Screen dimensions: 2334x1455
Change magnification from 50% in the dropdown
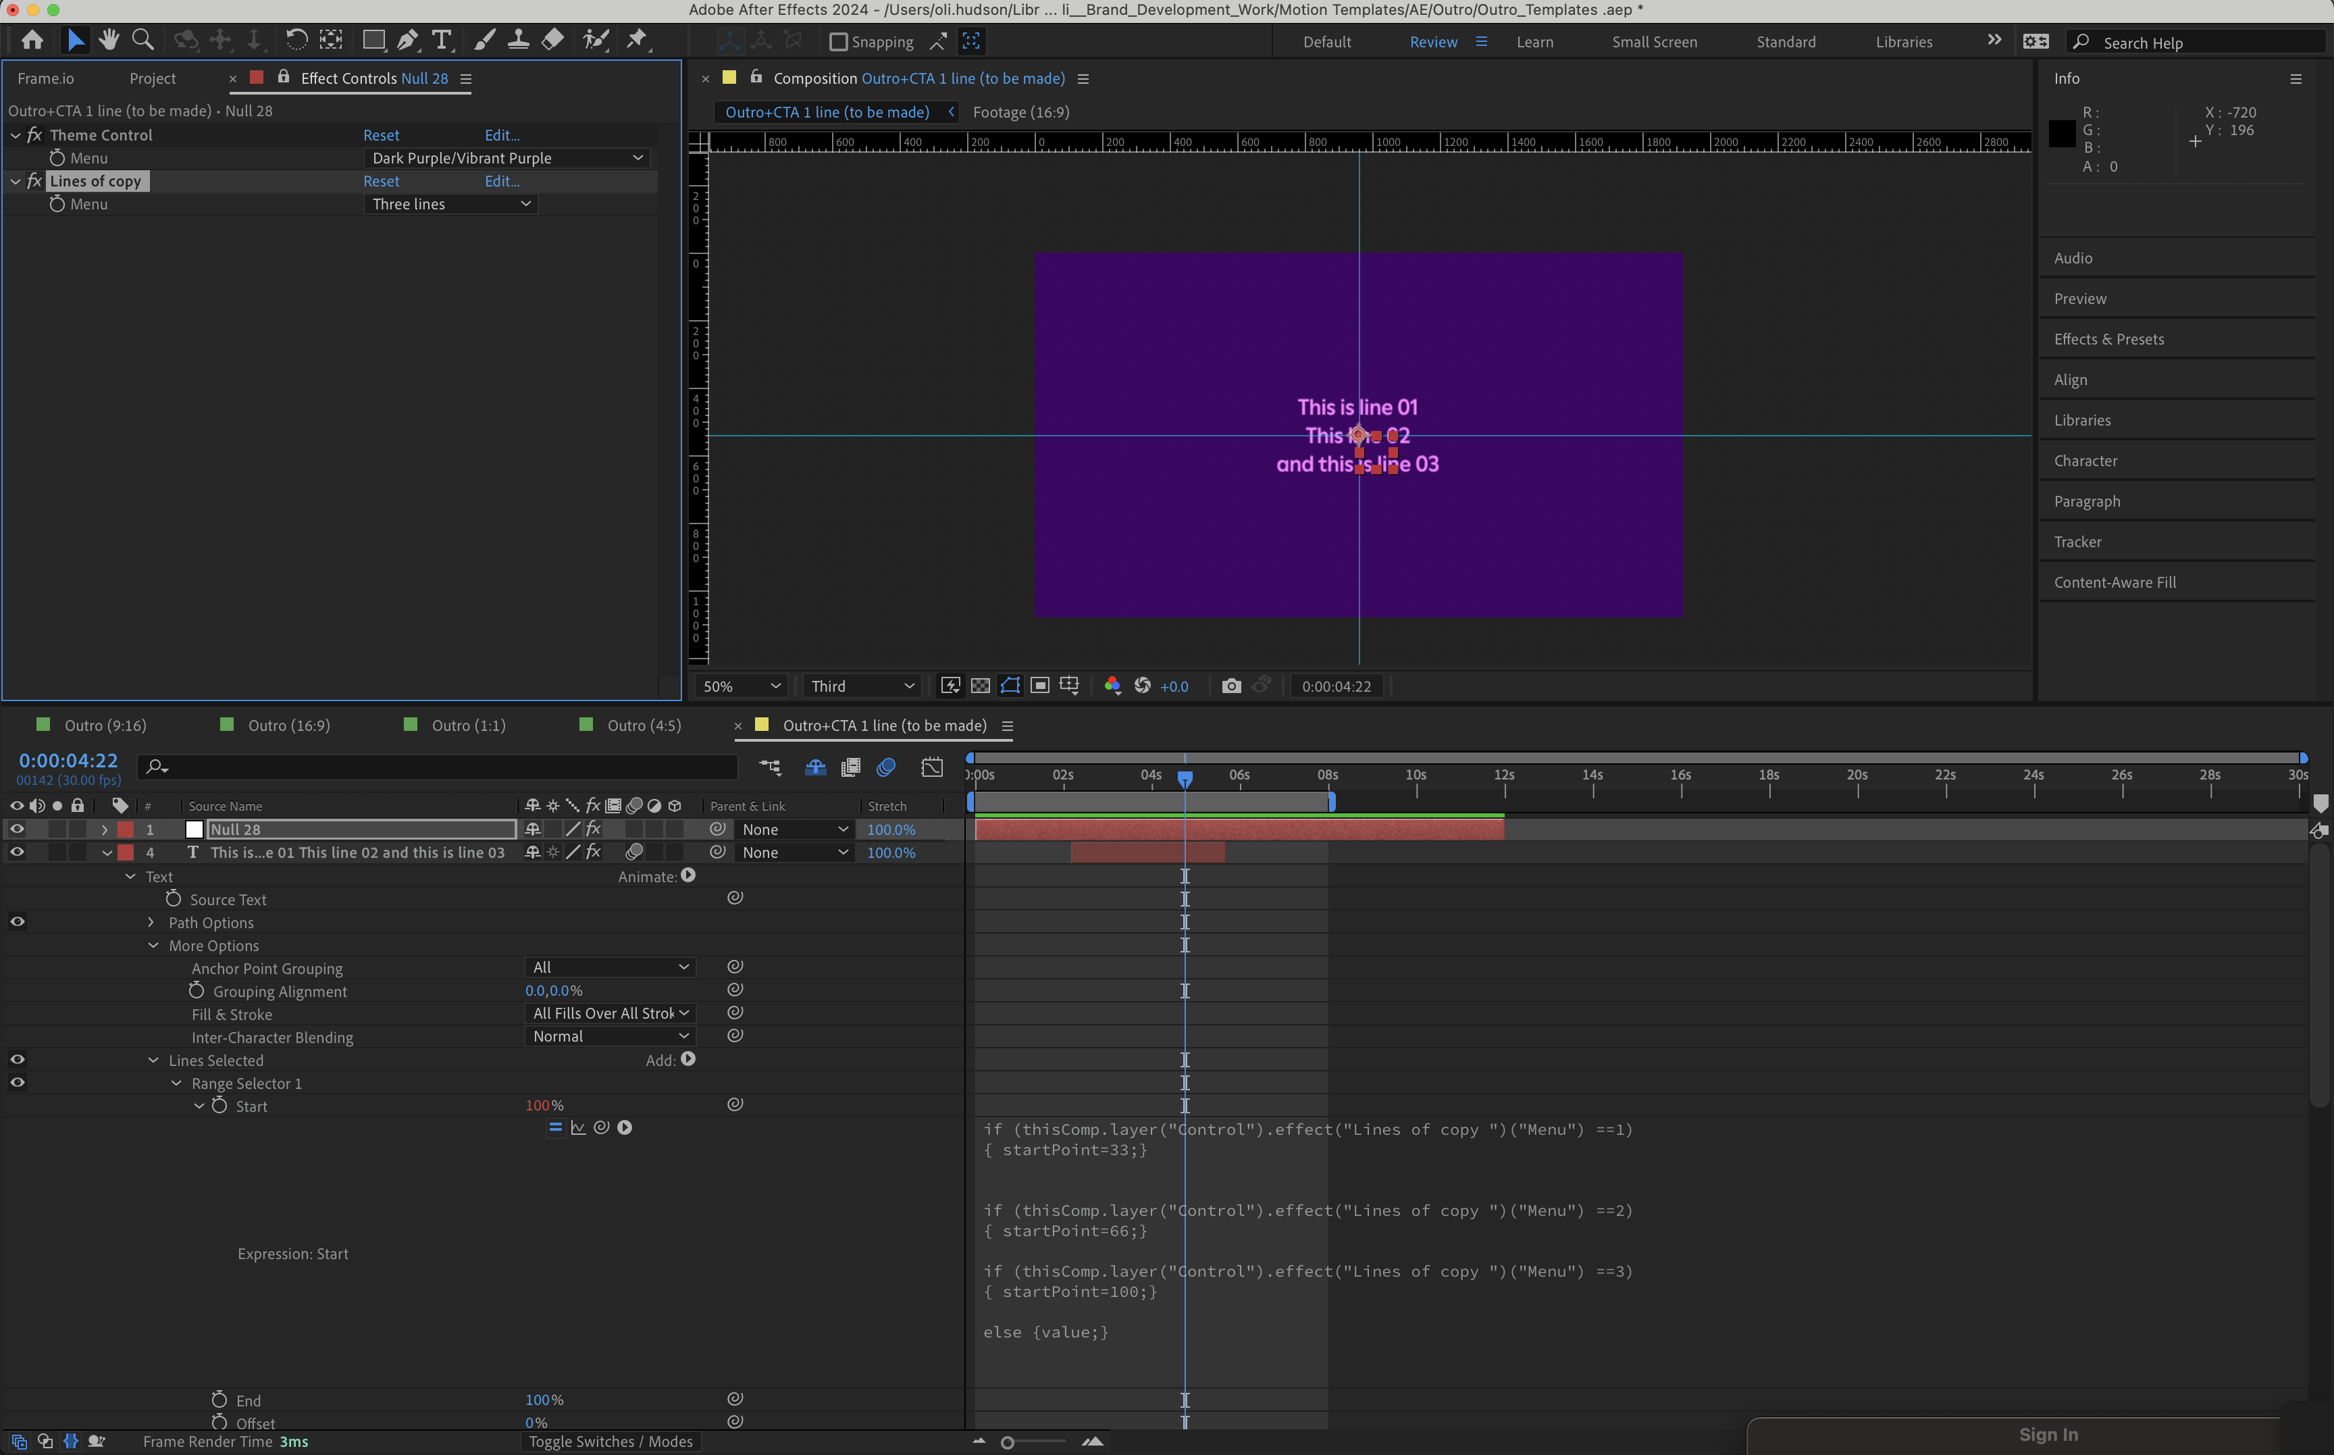pyautogui.click(x=739, y=685)
